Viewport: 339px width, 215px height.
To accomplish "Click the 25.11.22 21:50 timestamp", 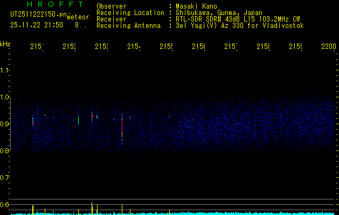I will [x=37, y=25].
